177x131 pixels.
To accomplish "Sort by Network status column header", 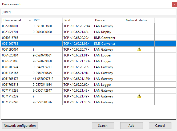I will [x=139, y=20].
